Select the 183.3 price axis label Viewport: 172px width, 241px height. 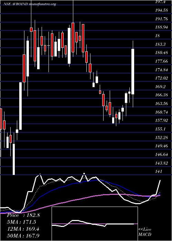(x=161, y=44)
